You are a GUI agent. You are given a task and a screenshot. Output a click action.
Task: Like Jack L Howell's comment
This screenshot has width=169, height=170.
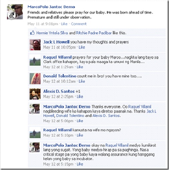click(x=82, y=47)
